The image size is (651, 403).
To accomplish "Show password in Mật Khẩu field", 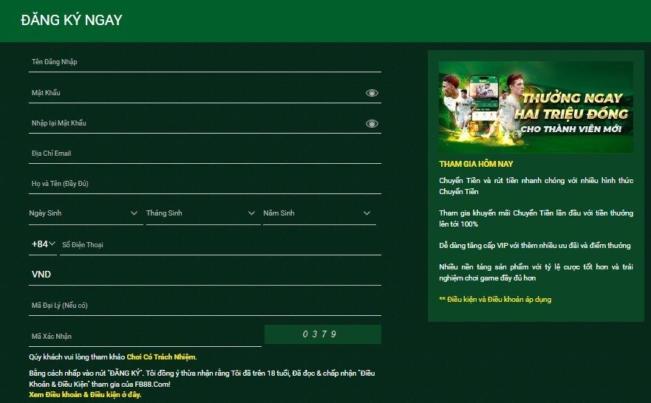I will (372, 93).
